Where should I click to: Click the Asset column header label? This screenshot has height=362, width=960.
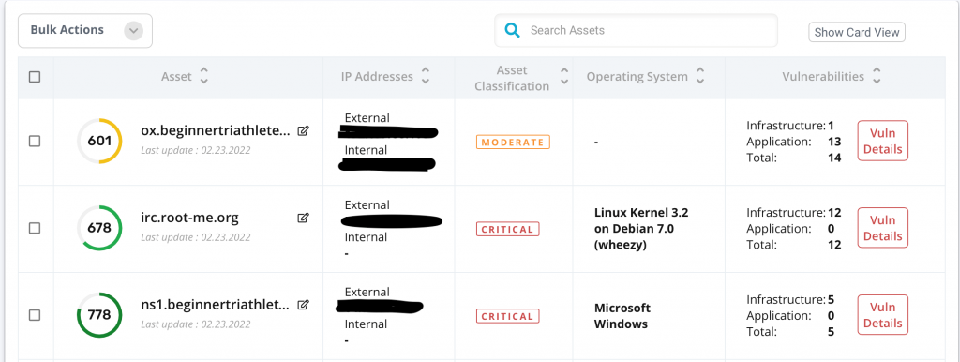[176, 77]
